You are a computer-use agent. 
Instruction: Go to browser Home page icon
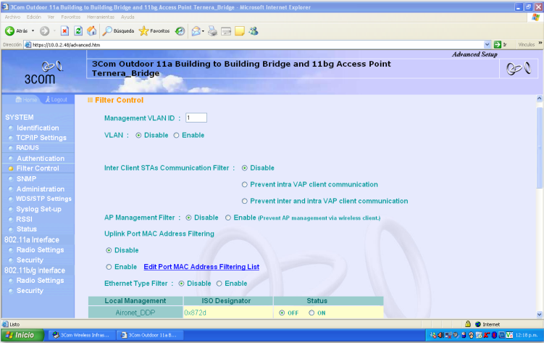[x=91, y=31]
